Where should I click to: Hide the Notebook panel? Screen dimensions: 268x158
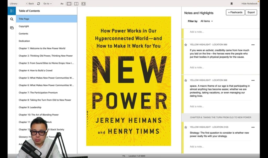[x=249, y=4]
